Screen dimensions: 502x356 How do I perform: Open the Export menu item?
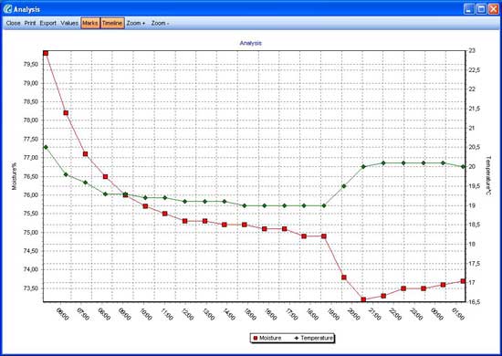coord(48,23)
